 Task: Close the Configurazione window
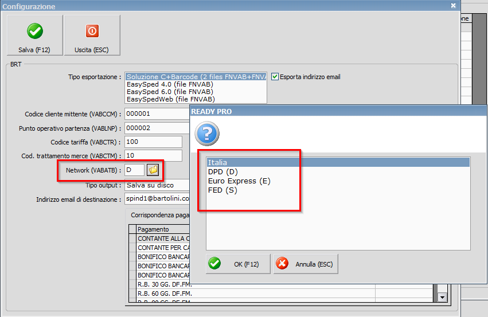tap(454, 6)
